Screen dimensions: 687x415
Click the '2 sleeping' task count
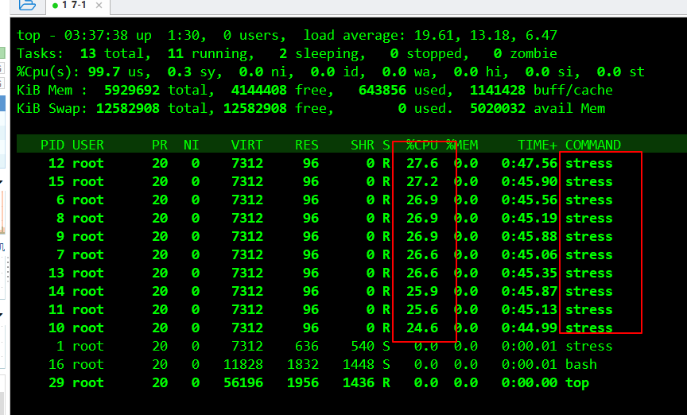(x=319, y=54)
